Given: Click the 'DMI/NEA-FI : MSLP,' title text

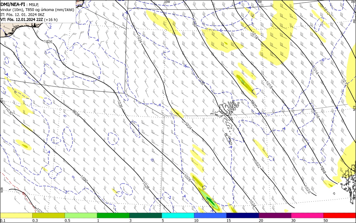Looking at the screenshot, I should pos(20,4).
